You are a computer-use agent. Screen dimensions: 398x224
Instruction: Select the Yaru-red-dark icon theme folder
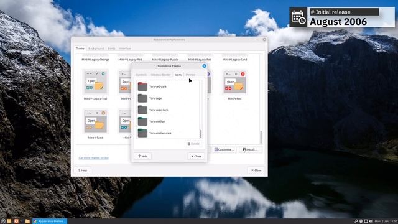[142, 86]
